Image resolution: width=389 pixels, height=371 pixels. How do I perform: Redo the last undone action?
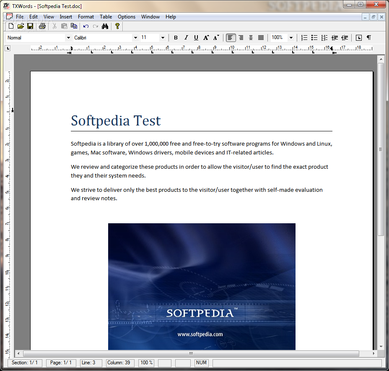pos(96,26)
